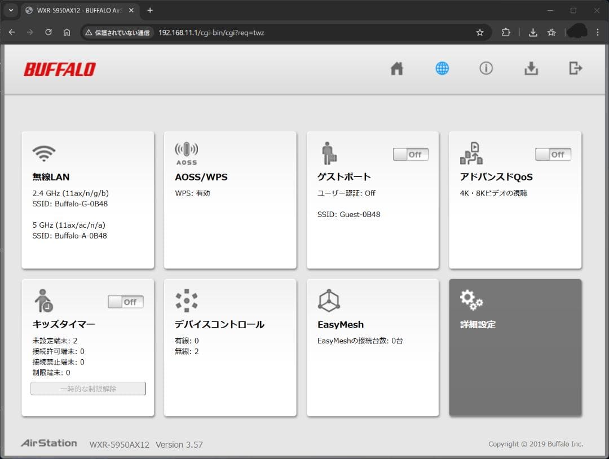
Task: Enable the ゲストポート Off switch
Action: [410, 153]
